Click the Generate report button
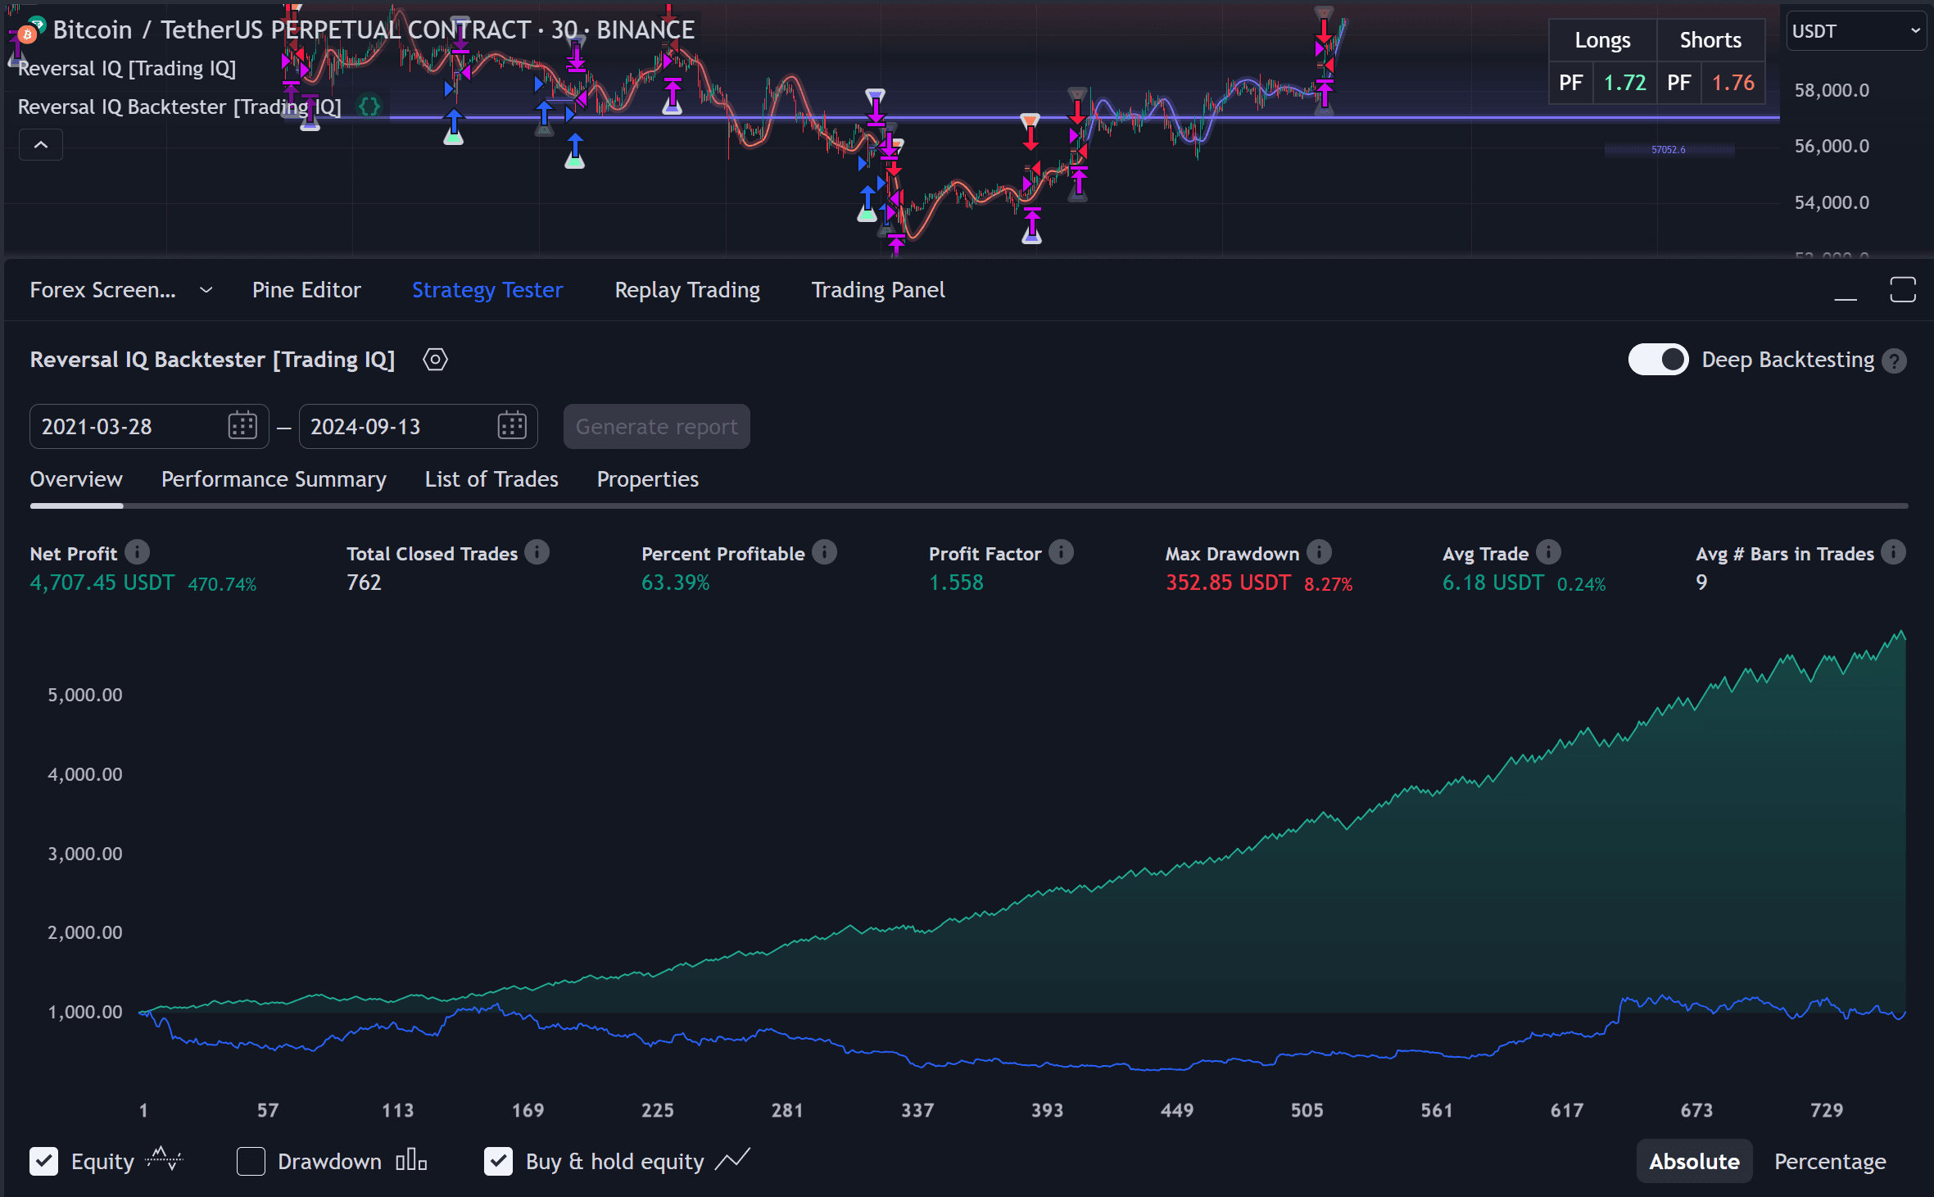This screenshot has width=1934, height=1197. click(x=657, y=426)
